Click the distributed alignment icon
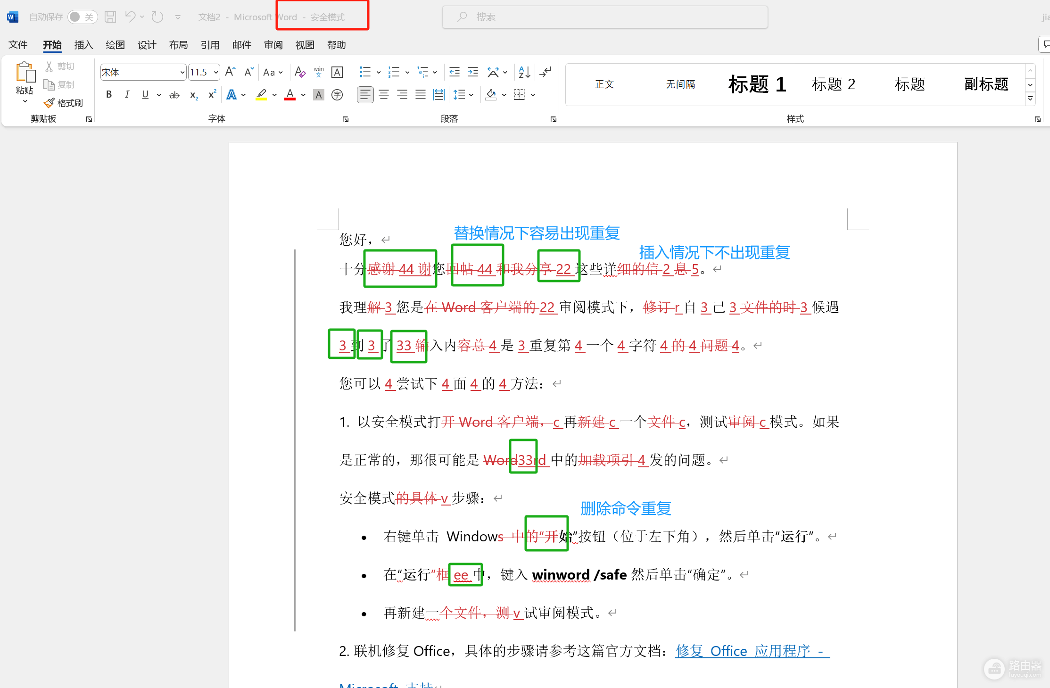 pyautogui.click(x=439, y=95)
